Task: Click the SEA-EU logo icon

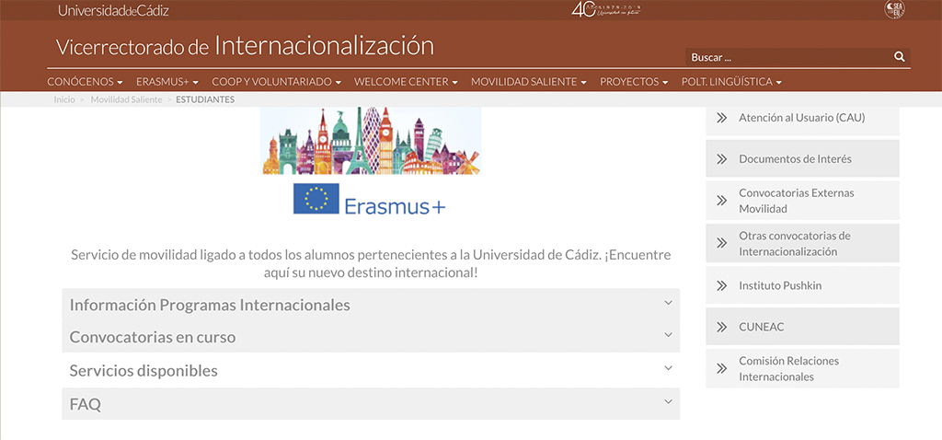Action: coord(893,10)
